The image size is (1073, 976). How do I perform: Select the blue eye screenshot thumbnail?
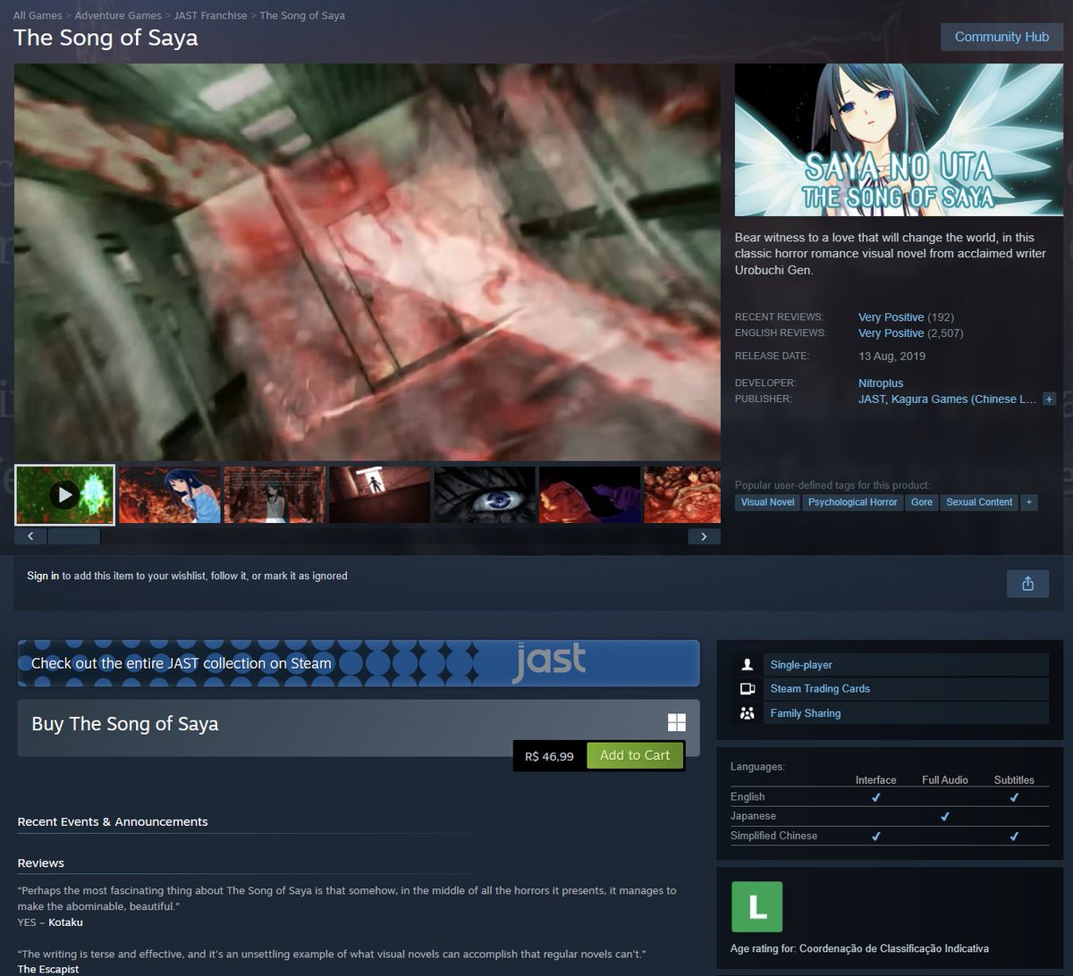pos(485,494)
